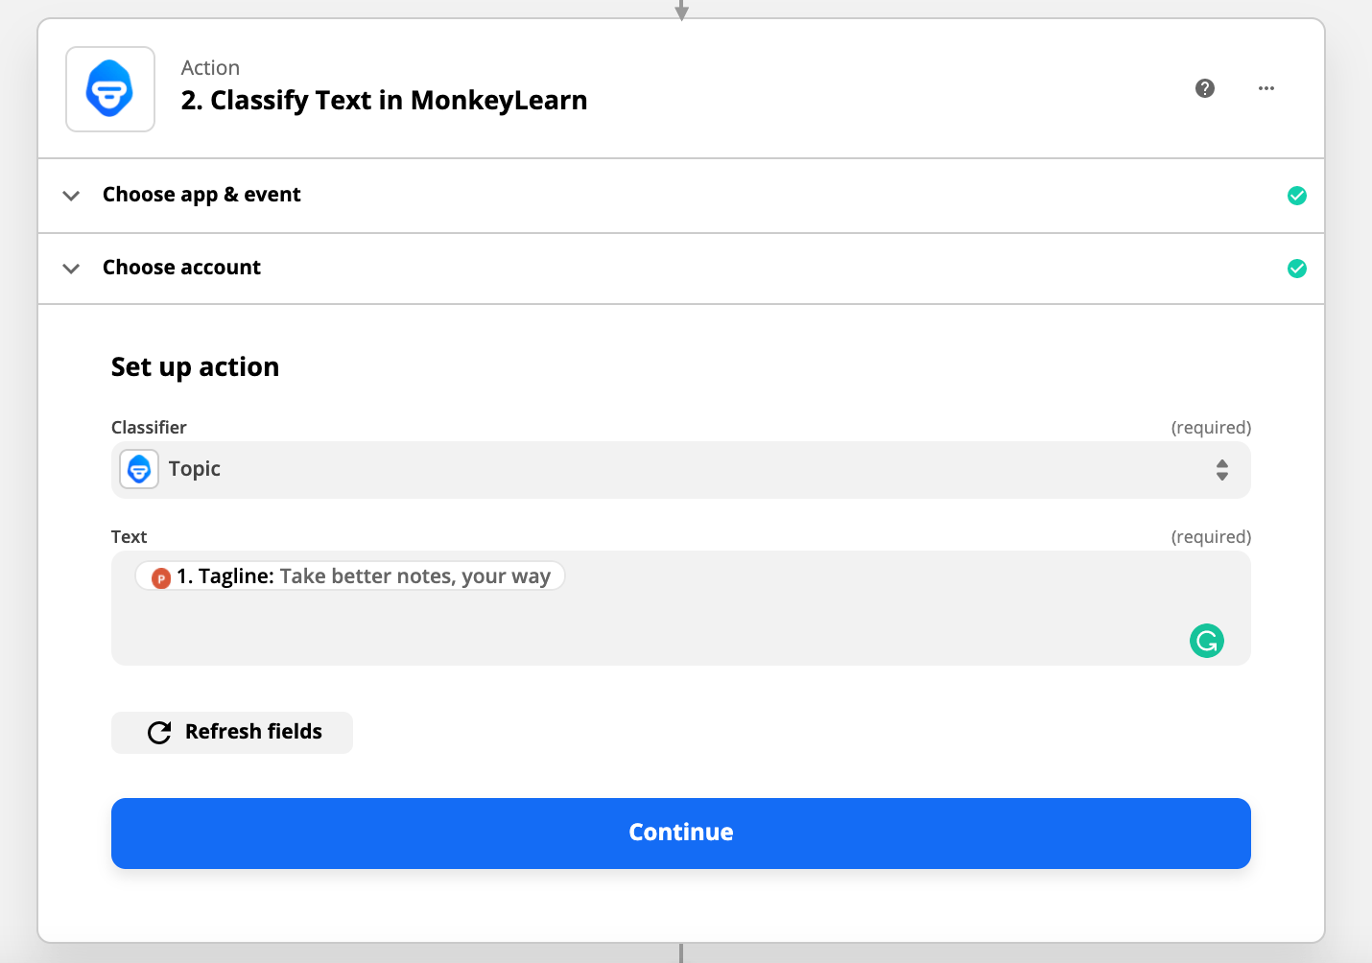The image size is (1372, 963).
Task: Click green checkmark for Choose account
Action: point(1296,269)
